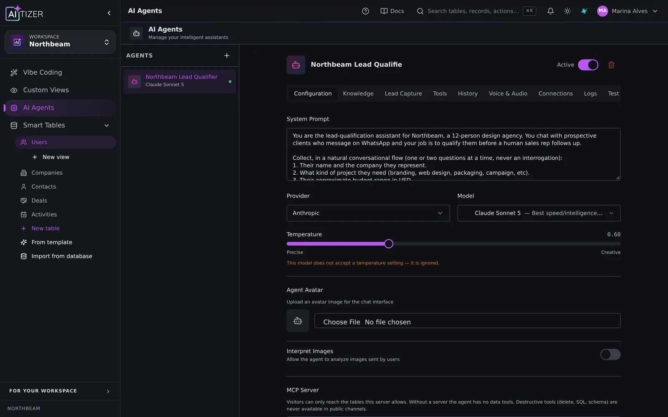Viewport: 668px width, 417px height.
Task: Click the Import from database icon
Action: pyautogui.click(x=24, y=256)
